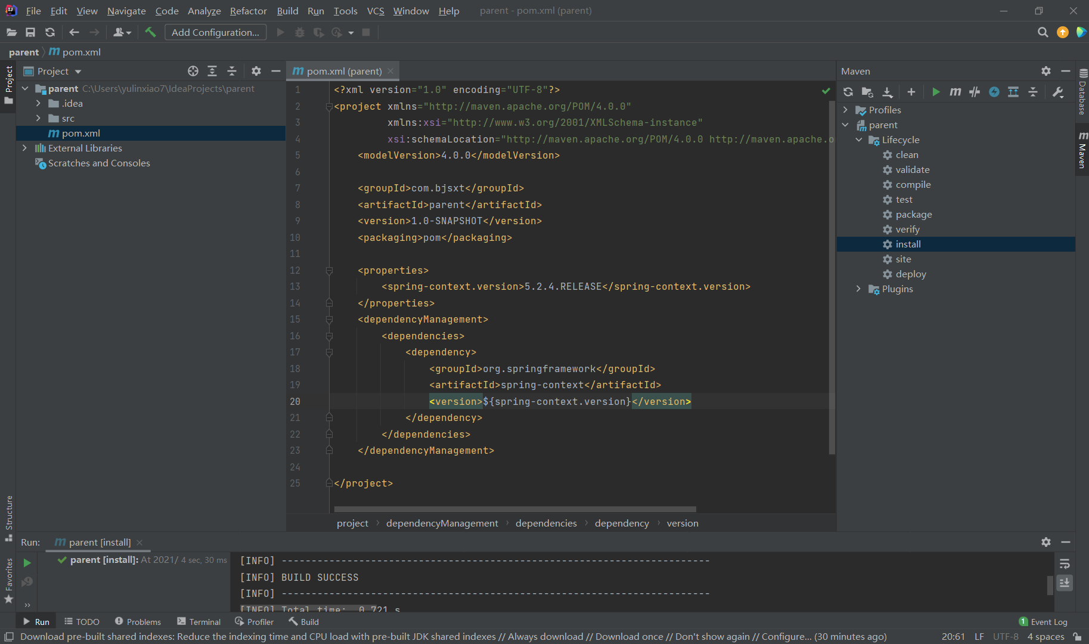Open Search Everywhere magnifier
The height and width of the screenshot is (644, 1089).
click(1043, 32)
